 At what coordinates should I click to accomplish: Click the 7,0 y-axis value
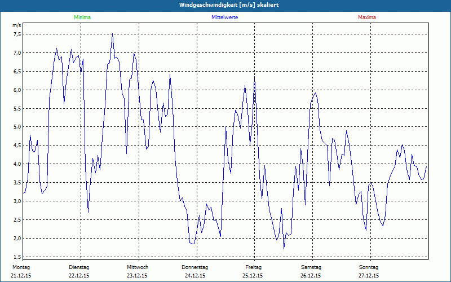(17, 52)
